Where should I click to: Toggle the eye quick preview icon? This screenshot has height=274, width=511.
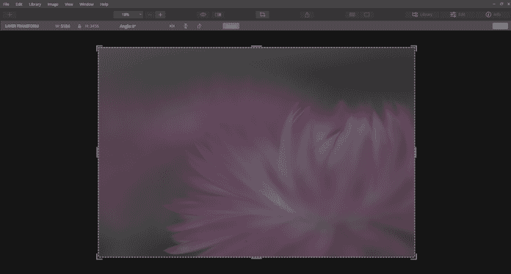203,15
